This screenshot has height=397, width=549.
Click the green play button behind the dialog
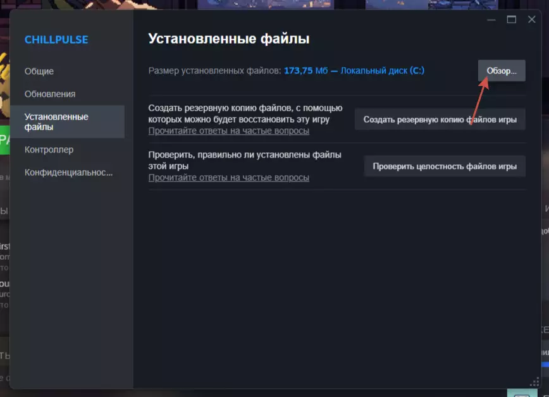click(5, 140)
